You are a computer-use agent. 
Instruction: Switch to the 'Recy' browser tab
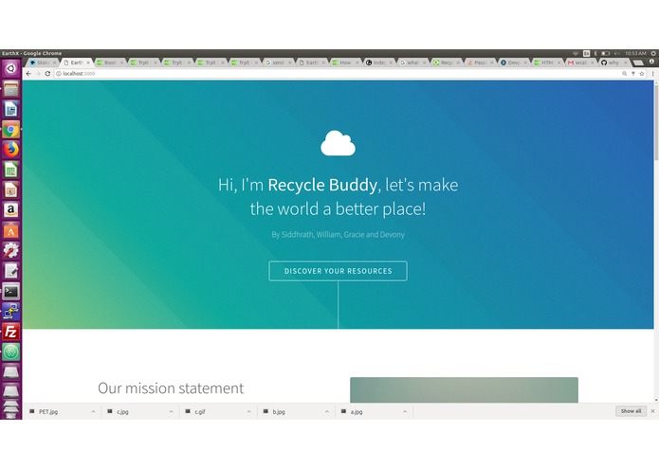click(446, 63)
